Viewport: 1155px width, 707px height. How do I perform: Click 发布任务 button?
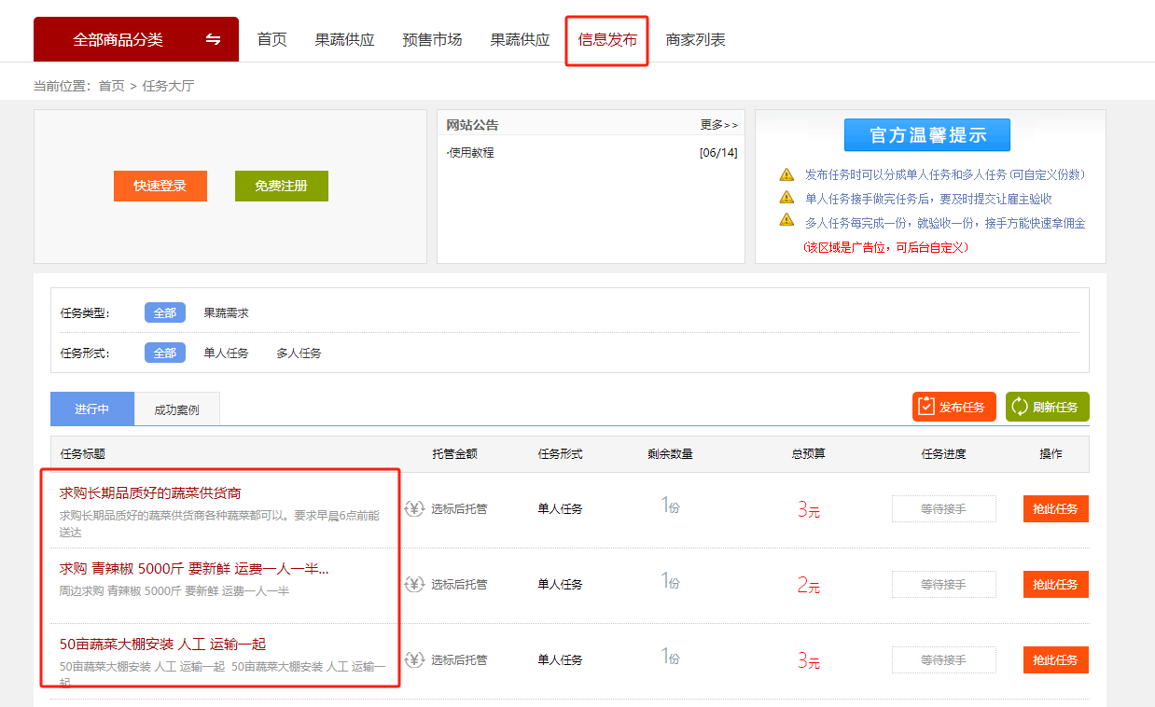tap(954, 407)
